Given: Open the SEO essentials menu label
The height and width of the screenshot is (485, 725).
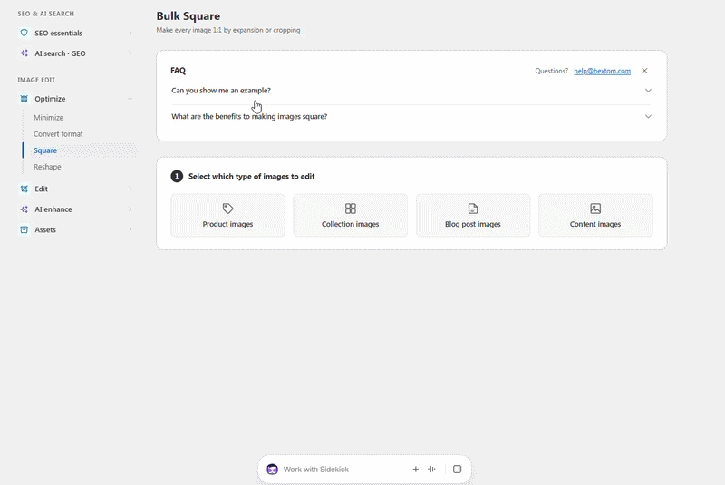Looking at the screenshot, I should coord(58,33).
